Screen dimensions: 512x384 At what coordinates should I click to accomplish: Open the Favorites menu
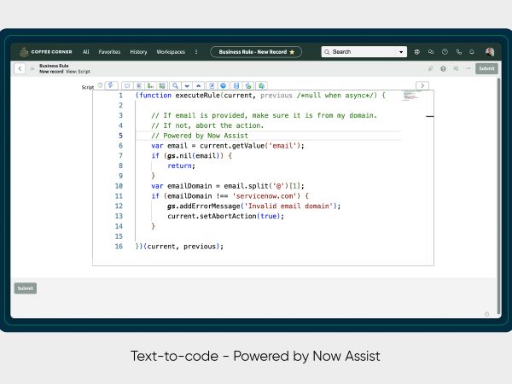tap(109, 51)
